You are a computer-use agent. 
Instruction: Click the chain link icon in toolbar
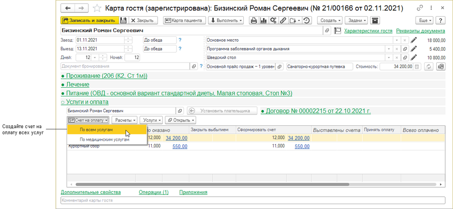pyautogui.click(x=283, y=20)
